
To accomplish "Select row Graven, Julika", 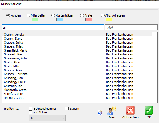I will pos(77,43).
